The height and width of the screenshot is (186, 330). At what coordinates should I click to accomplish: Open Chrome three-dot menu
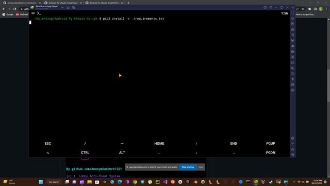326,9
